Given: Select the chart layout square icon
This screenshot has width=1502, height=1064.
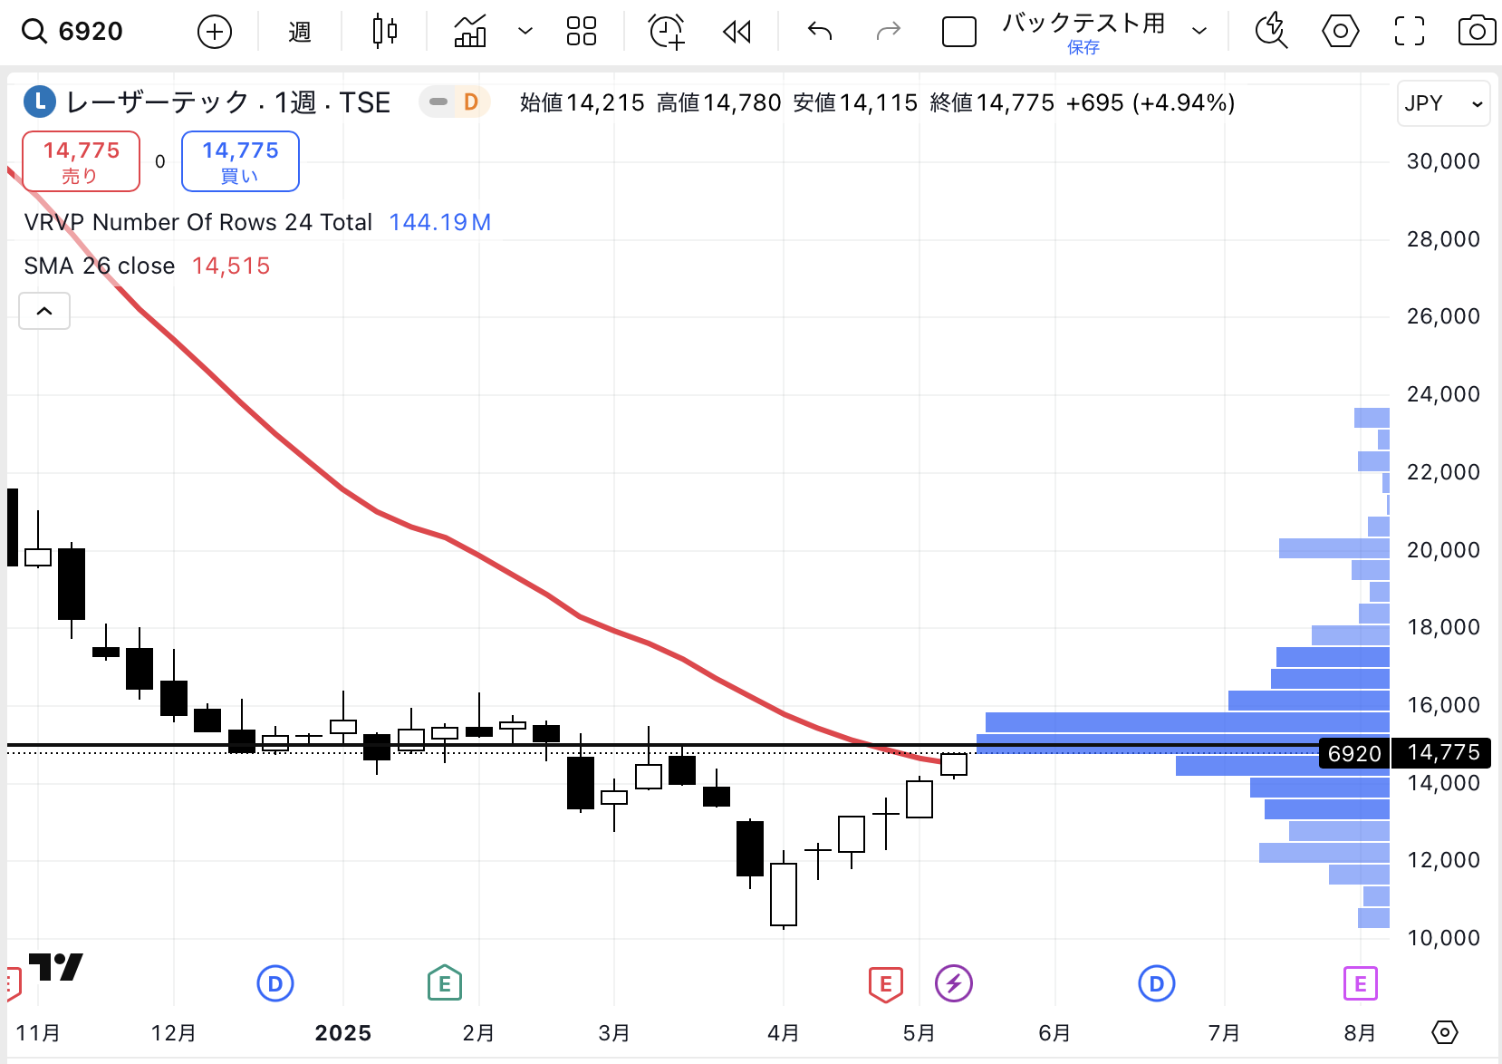Looking at the screenshot, I should [x=959, y=33].
